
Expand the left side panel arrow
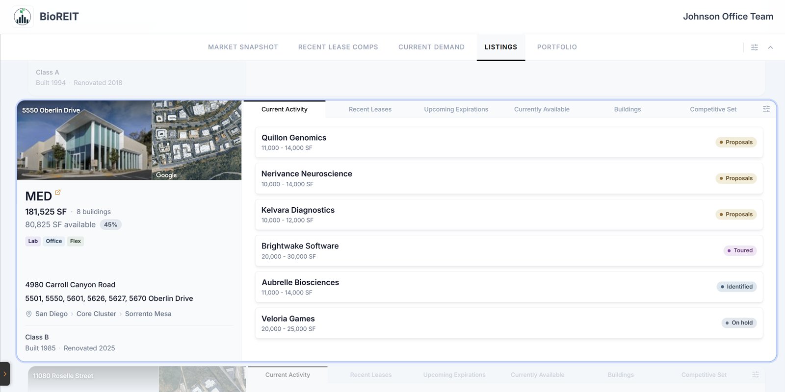[5, 374]
